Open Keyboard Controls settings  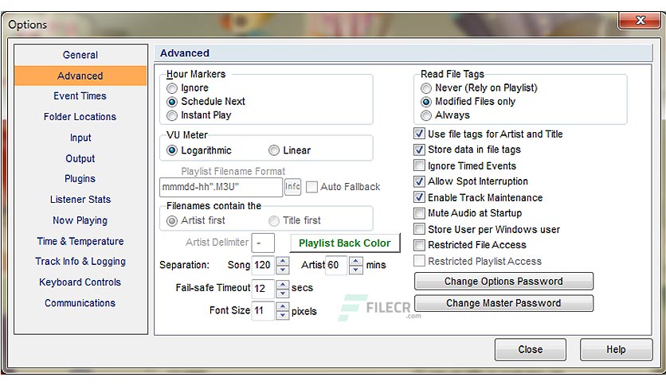(x=80, y=282)
